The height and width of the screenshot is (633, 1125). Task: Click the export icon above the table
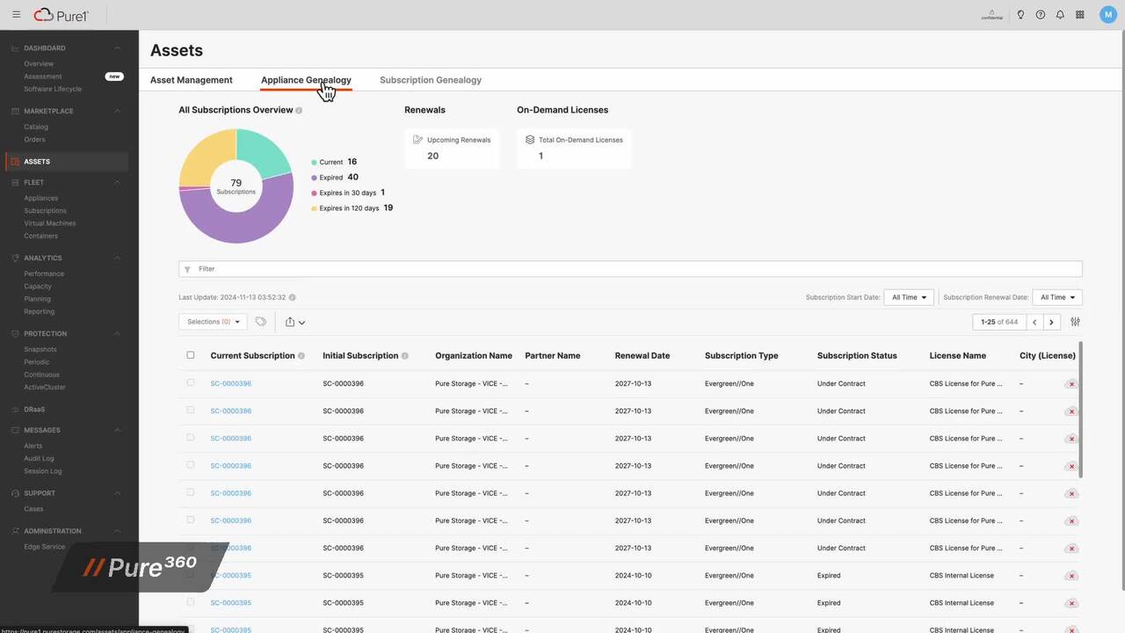(x=290, y=322)
